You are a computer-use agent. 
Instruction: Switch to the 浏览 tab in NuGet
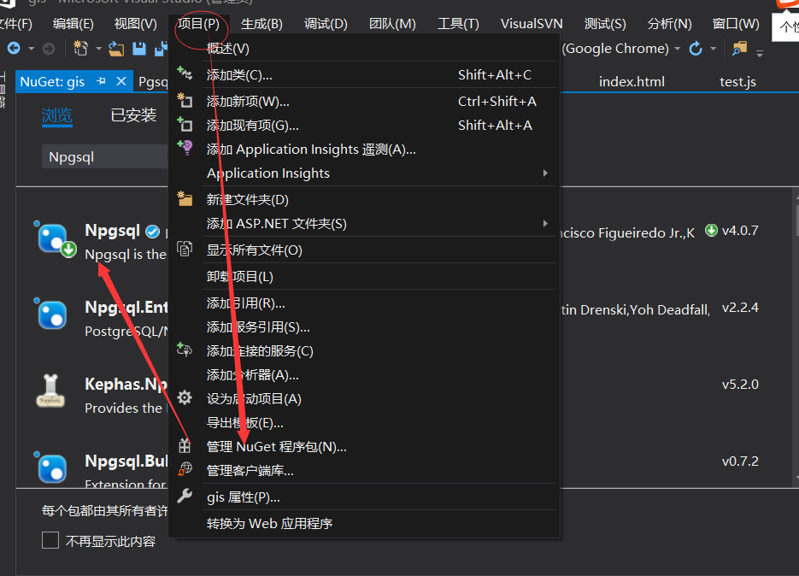pyautogui.click(x=57, y=115)
